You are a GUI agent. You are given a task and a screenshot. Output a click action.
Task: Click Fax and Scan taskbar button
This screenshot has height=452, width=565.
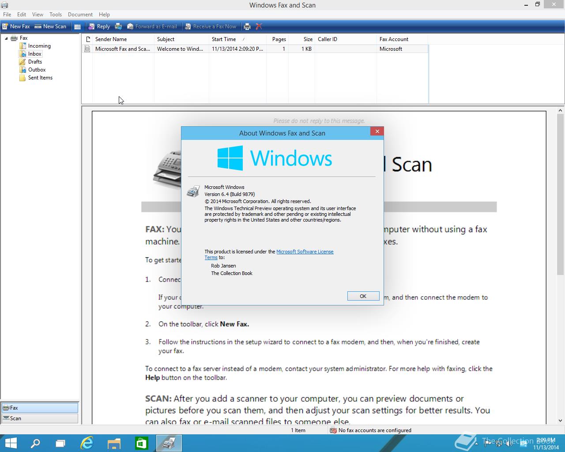click(x=169, y=443)
